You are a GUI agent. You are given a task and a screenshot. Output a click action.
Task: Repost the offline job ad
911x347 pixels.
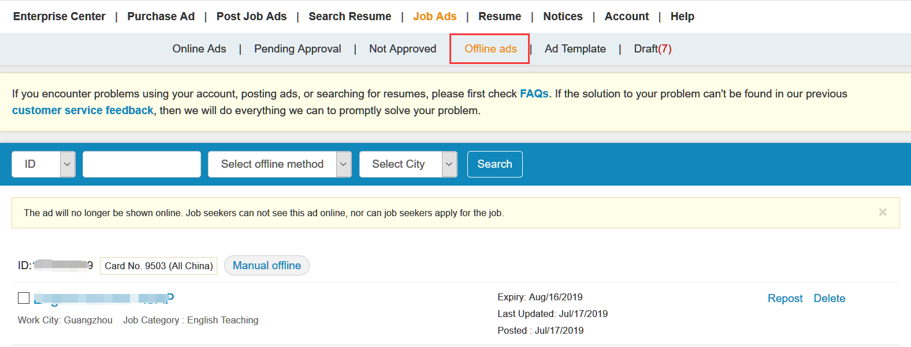pos(784,298)
